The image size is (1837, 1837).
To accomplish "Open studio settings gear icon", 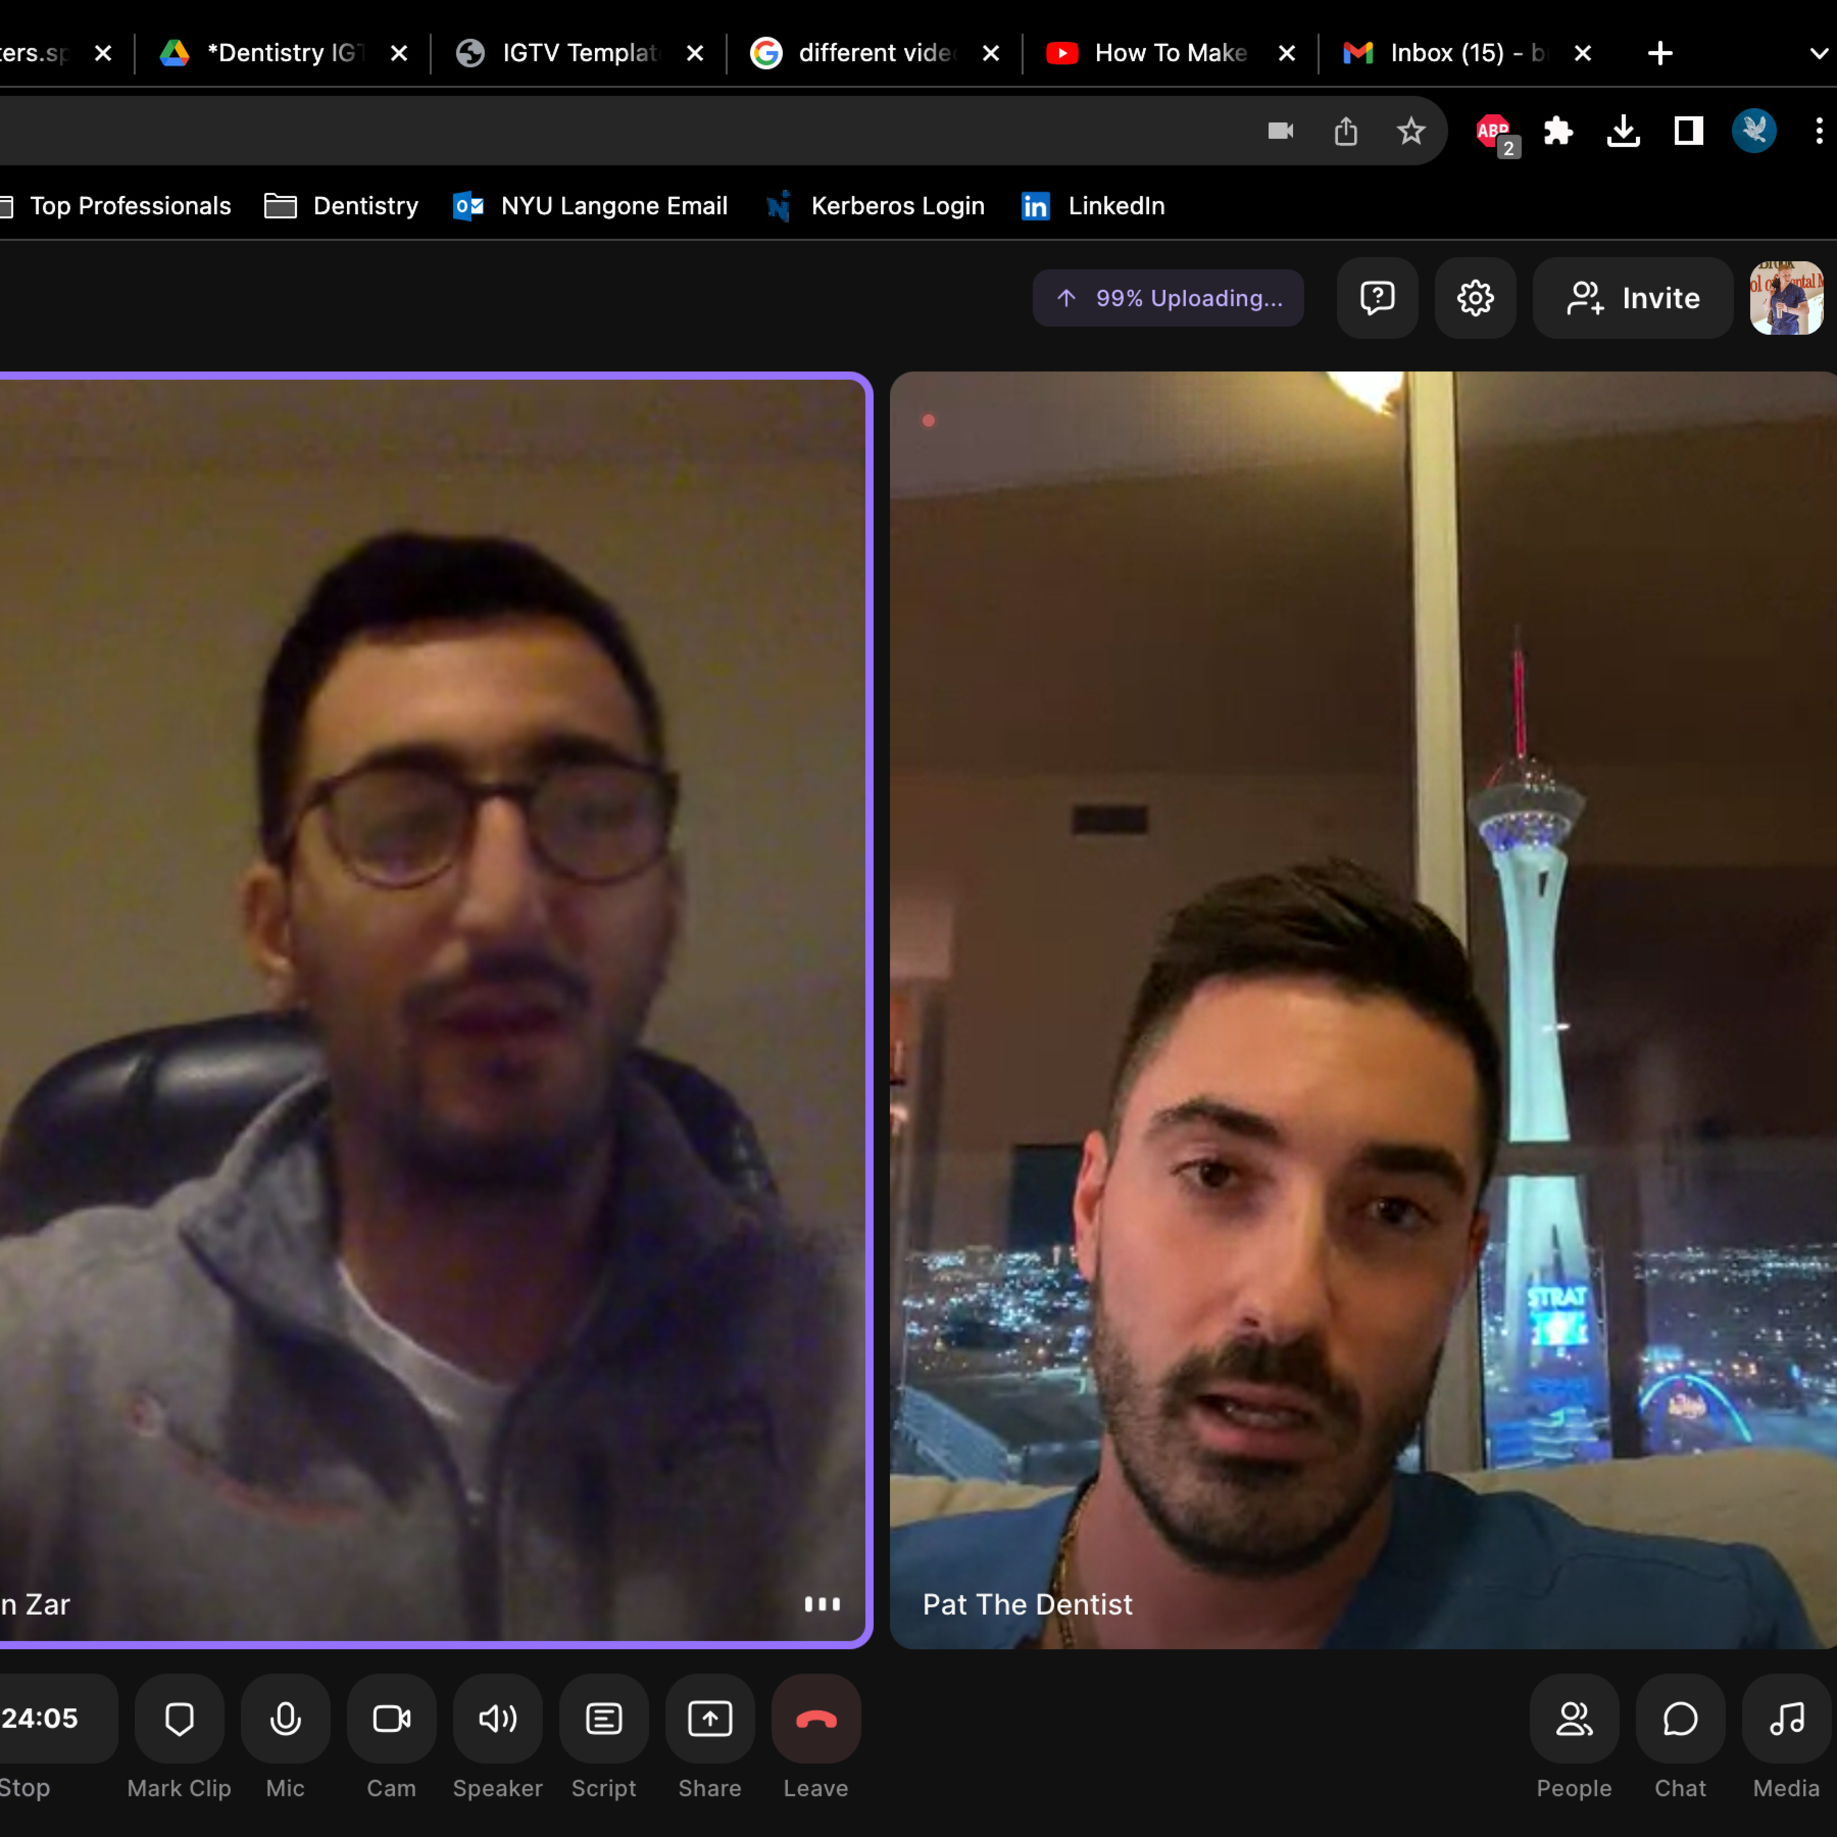I will click(1476, 298).
